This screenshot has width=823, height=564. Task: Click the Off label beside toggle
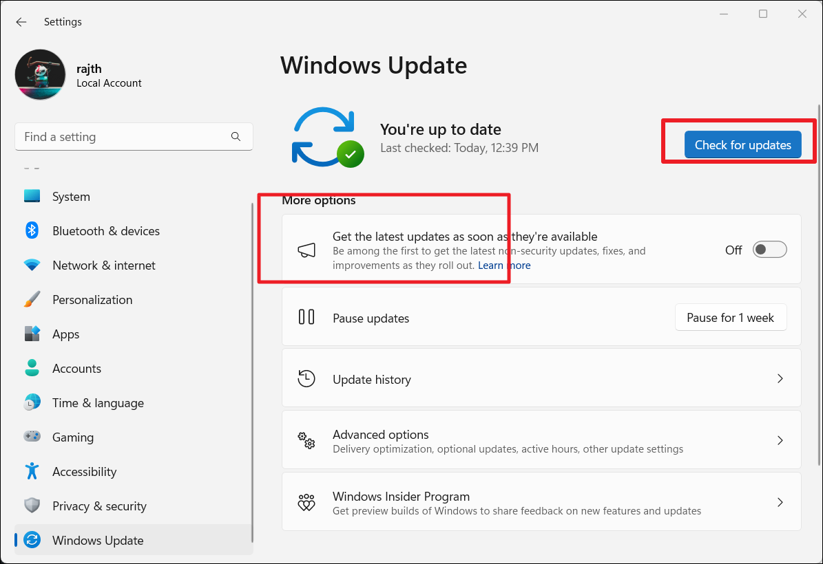(733, 250)
